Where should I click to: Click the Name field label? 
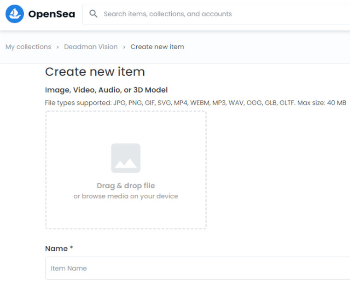(x=56, y=249)
